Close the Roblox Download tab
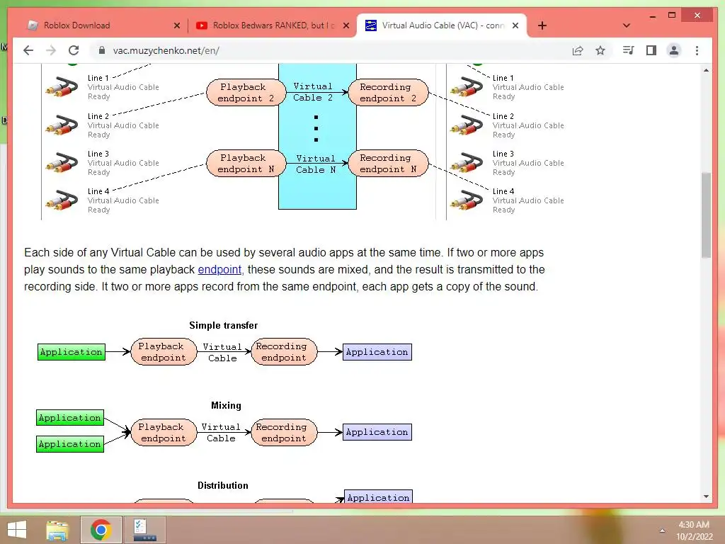725x544 pixels. (x=176, y=25)
